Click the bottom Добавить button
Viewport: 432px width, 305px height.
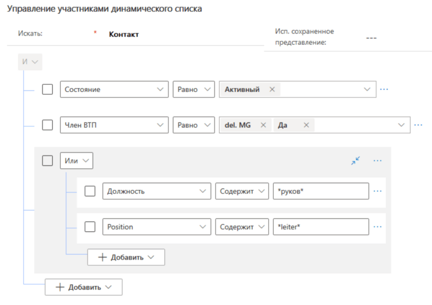click(x=84, y=287)
